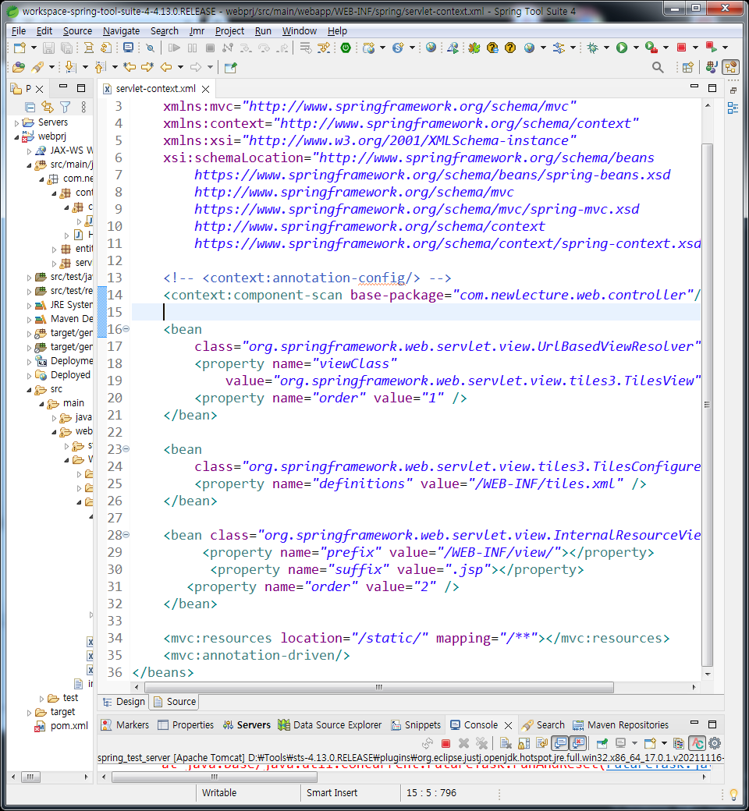Screen dimensions: 749x811
Task: Click the Open Perspective icon
Action: tap(687, 67)
